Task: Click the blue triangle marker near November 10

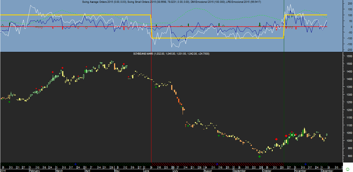Action: 306,164
